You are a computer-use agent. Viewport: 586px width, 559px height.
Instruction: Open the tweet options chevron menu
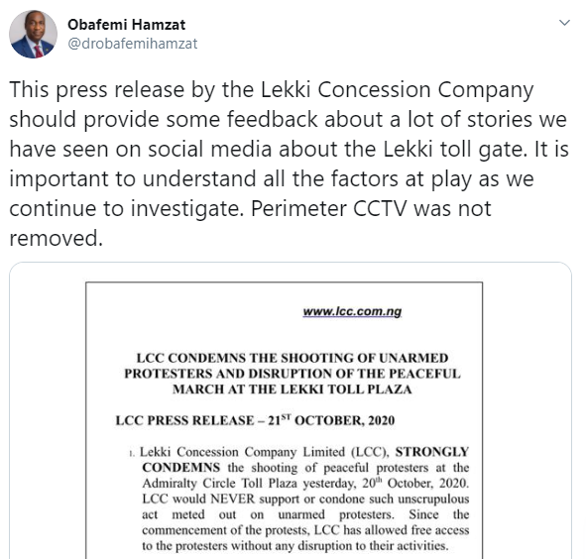coord(564,23)
